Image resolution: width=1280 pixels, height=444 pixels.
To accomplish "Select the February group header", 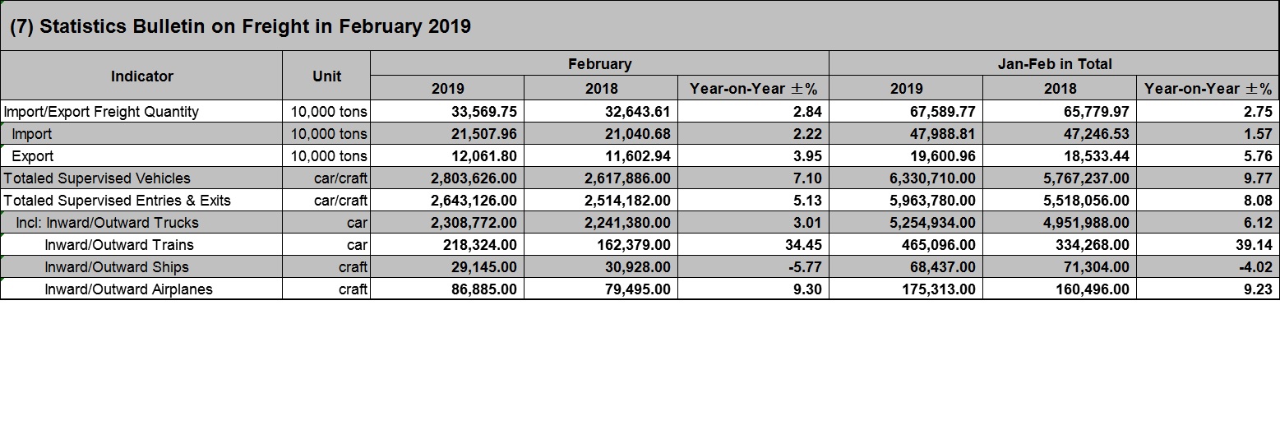I will [599, 63].
